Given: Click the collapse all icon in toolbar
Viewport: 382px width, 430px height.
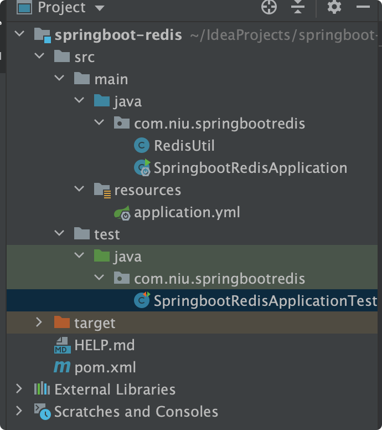Looking at the screenshot, I should tap(298, 8).
